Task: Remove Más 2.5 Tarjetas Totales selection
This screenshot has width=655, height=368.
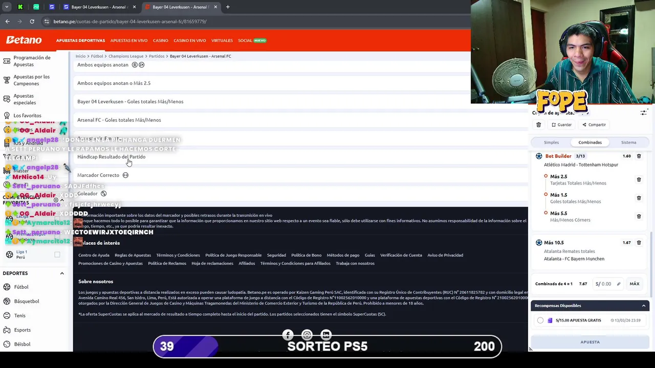Action: tap(639, 179)
